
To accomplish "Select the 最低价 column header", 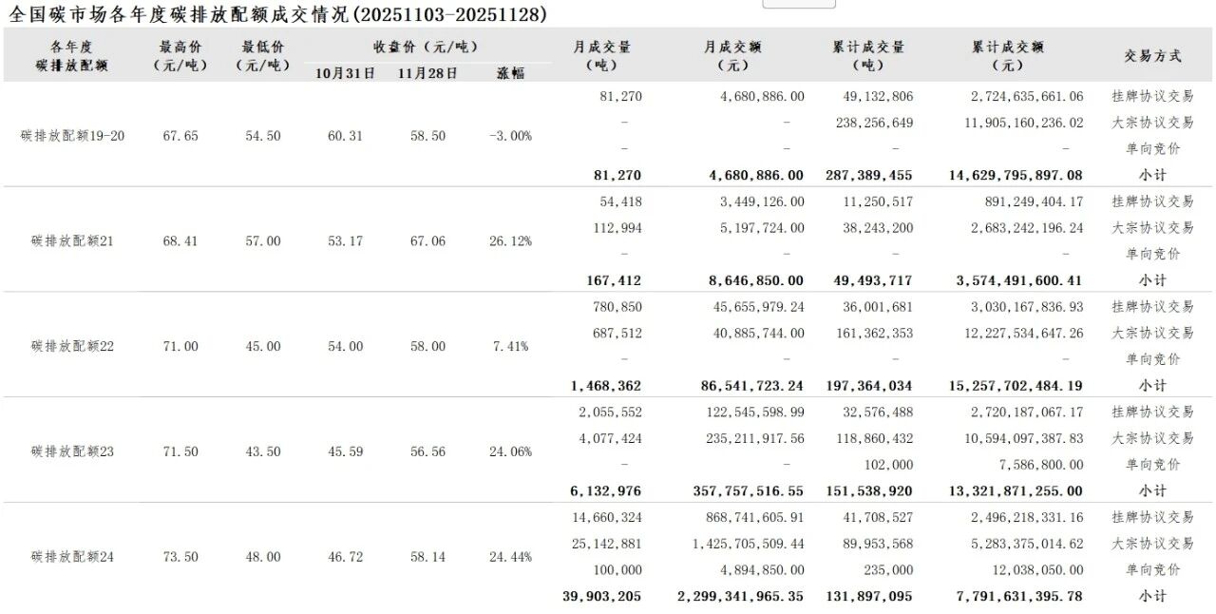I will click(262, 56).
